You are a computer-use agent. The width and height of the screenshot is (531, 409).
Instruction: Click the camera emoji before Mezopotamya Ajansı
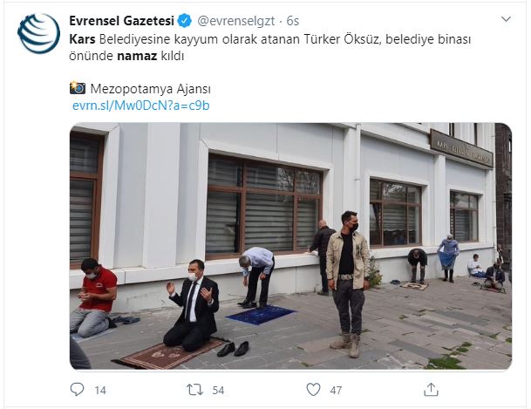tap(78, 88)
